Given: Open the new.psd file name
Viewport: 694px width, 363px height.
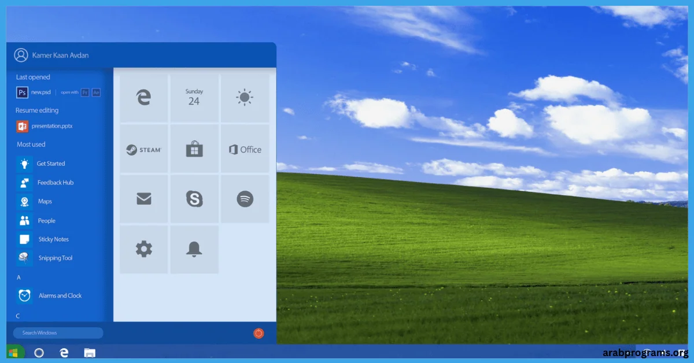Looking at the screenshot, I should [41, 92].
